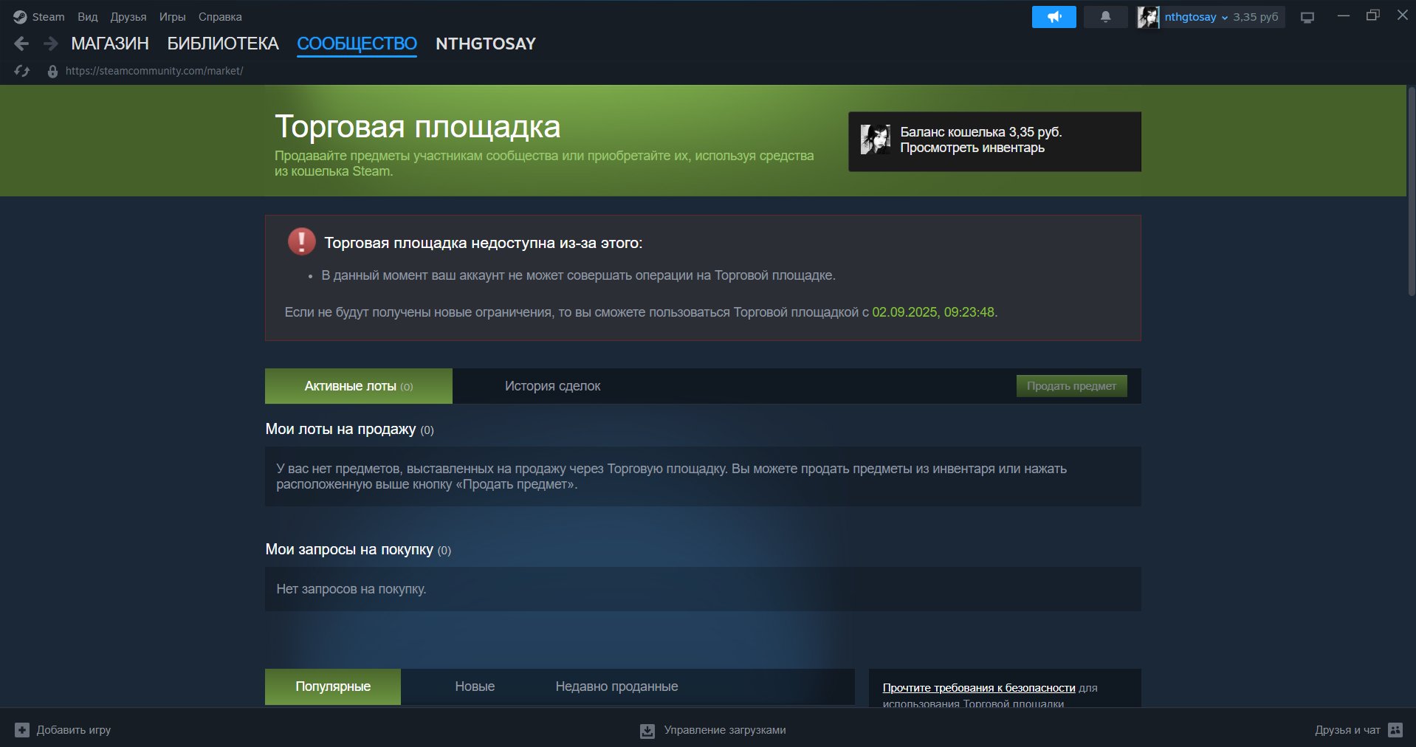Open the Недавно проданные tab
The height and width of the screenshot is (747, 1416).
click(x=616, y=686)
